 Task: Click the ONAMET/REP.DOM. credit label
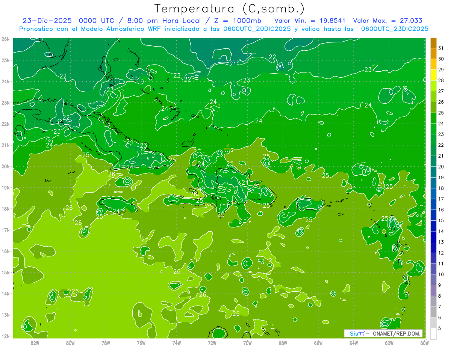[397, 333]
